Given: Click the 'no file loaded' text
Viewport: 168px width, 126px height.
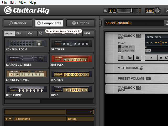Looking at the screenshot, I should [154, 37].
